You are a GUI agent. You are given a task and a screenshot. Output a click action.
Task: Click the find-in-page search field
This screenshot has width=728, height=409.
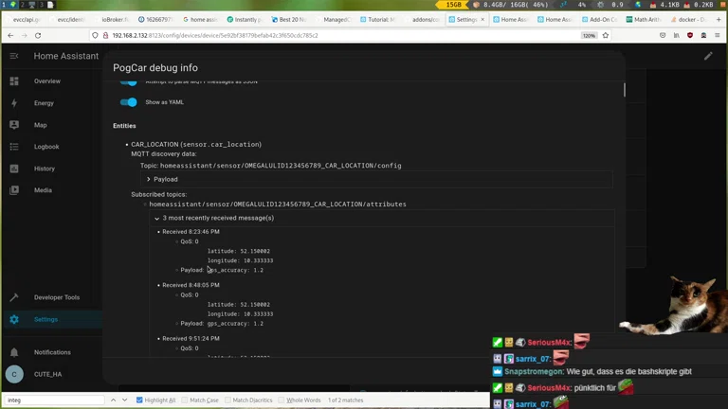pyautogui.click(x=55, y=400)
